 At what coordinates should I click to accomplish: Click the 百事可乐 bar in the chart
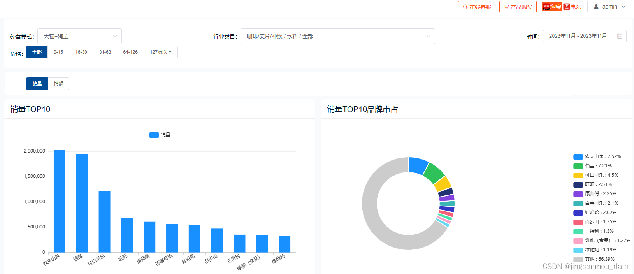[172, 238]
